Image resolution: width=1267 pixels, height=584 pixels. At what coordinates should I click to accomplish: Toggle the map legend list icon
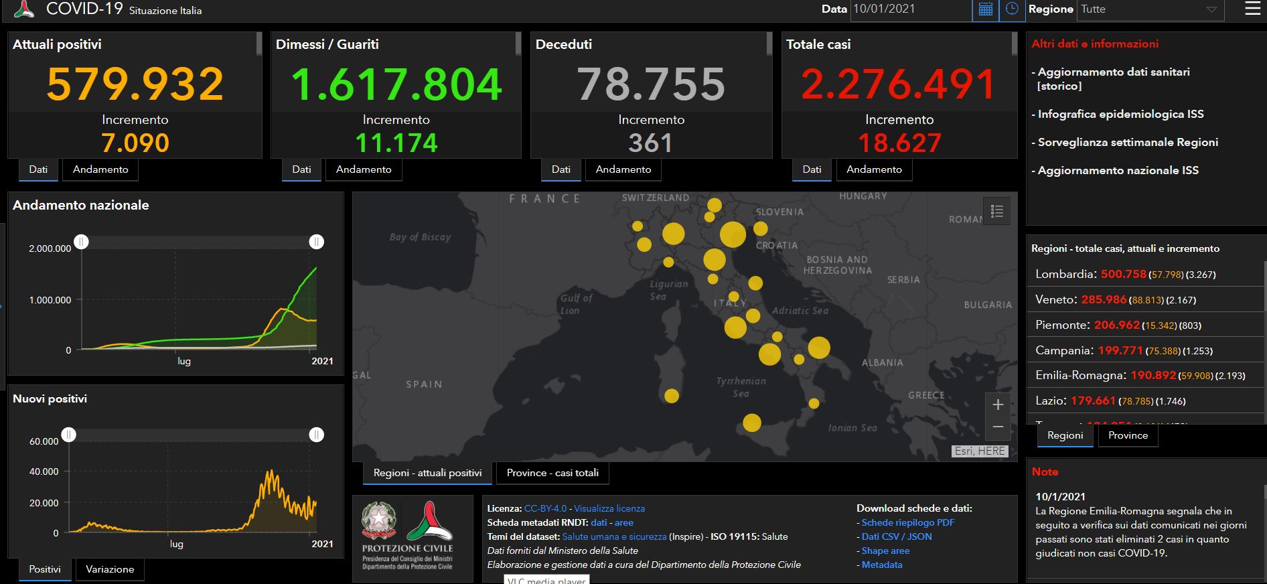pyautogui.click(x=996, y=212)
